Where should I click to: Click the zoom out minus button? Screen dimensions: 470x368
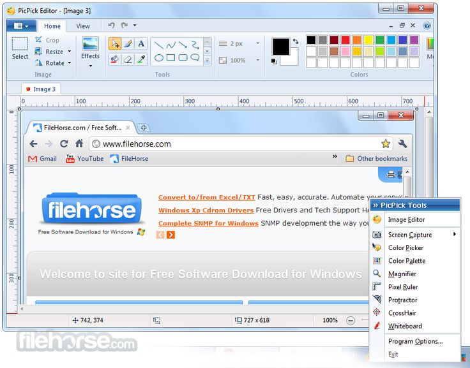[x=351, y=321]
